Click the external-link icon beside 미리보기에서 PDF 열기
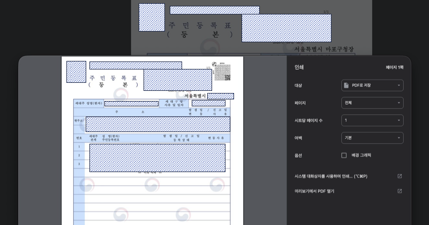 pyautogui.click(x=400, y=191)
